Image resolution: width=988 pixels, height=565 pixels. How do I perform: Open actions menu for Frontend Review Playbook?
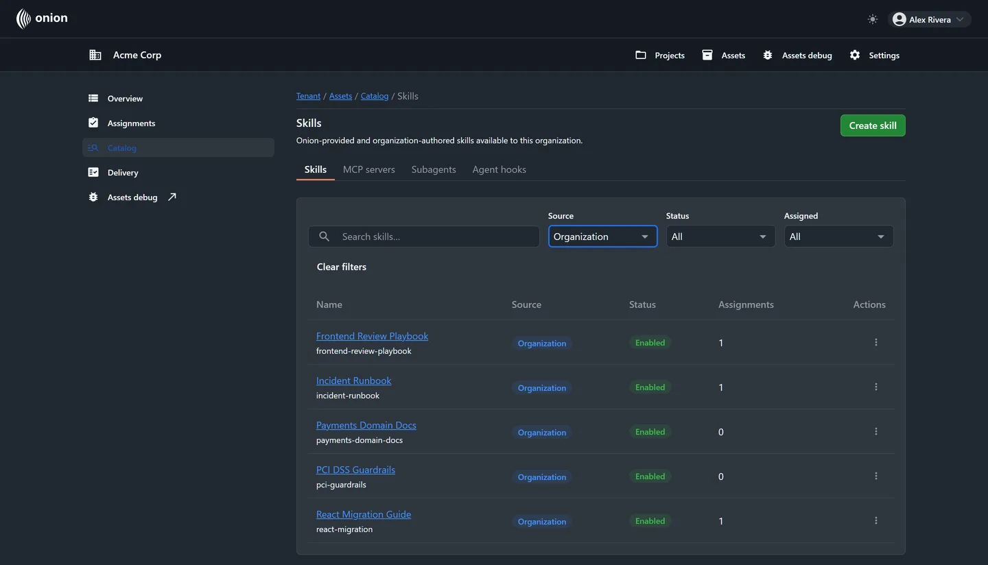[x=876, y=342]
